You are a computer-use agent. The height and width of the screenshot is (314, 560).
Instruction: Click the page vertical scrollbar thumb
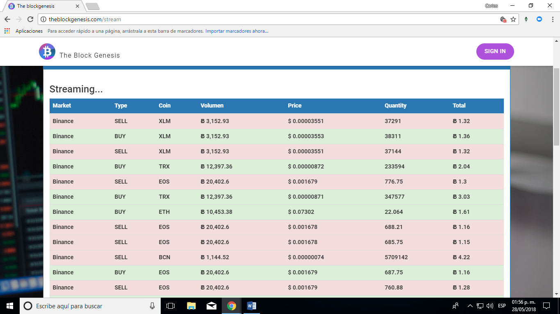[x=556, y=107]
